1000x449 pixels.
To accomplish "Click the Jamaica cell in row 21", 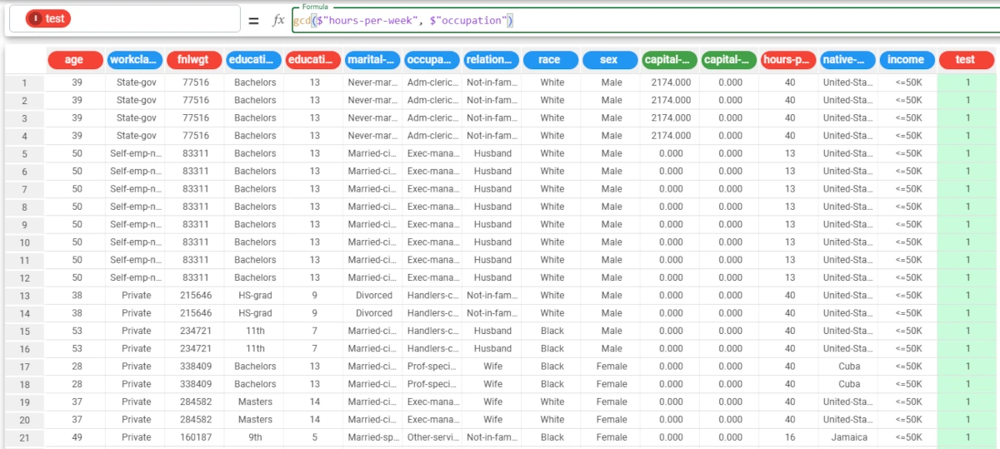I will (x=848, y=437).
